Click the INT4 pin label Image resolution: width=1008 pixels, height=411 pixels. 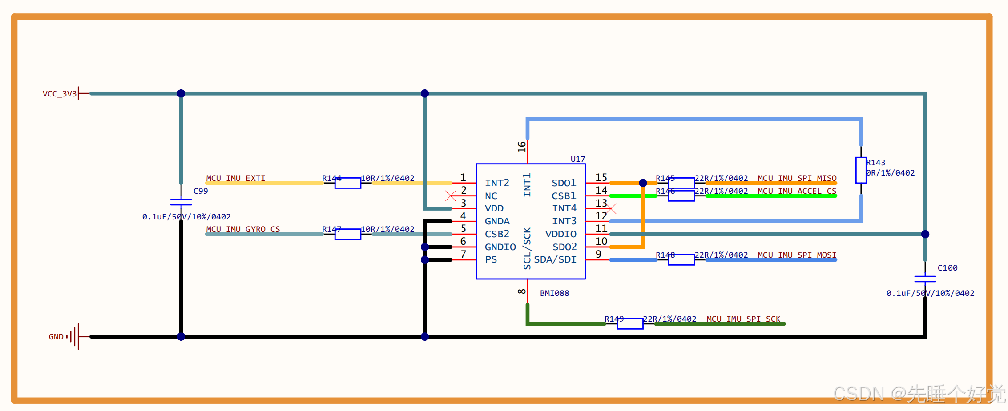coord(564,208)
